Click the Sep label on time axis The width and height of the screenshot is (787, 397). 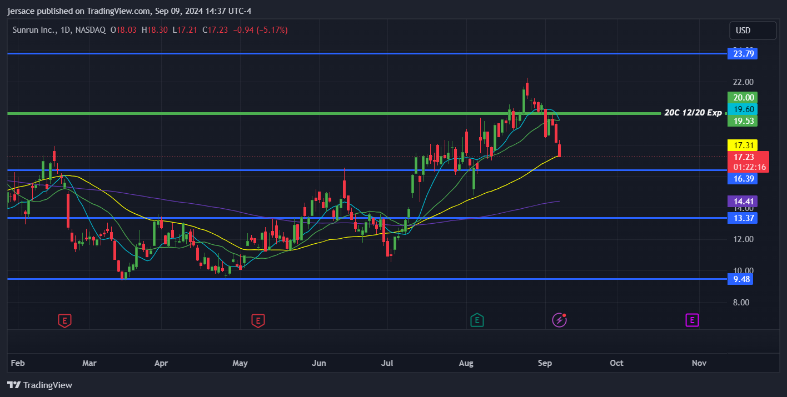(x=545, y=363)
